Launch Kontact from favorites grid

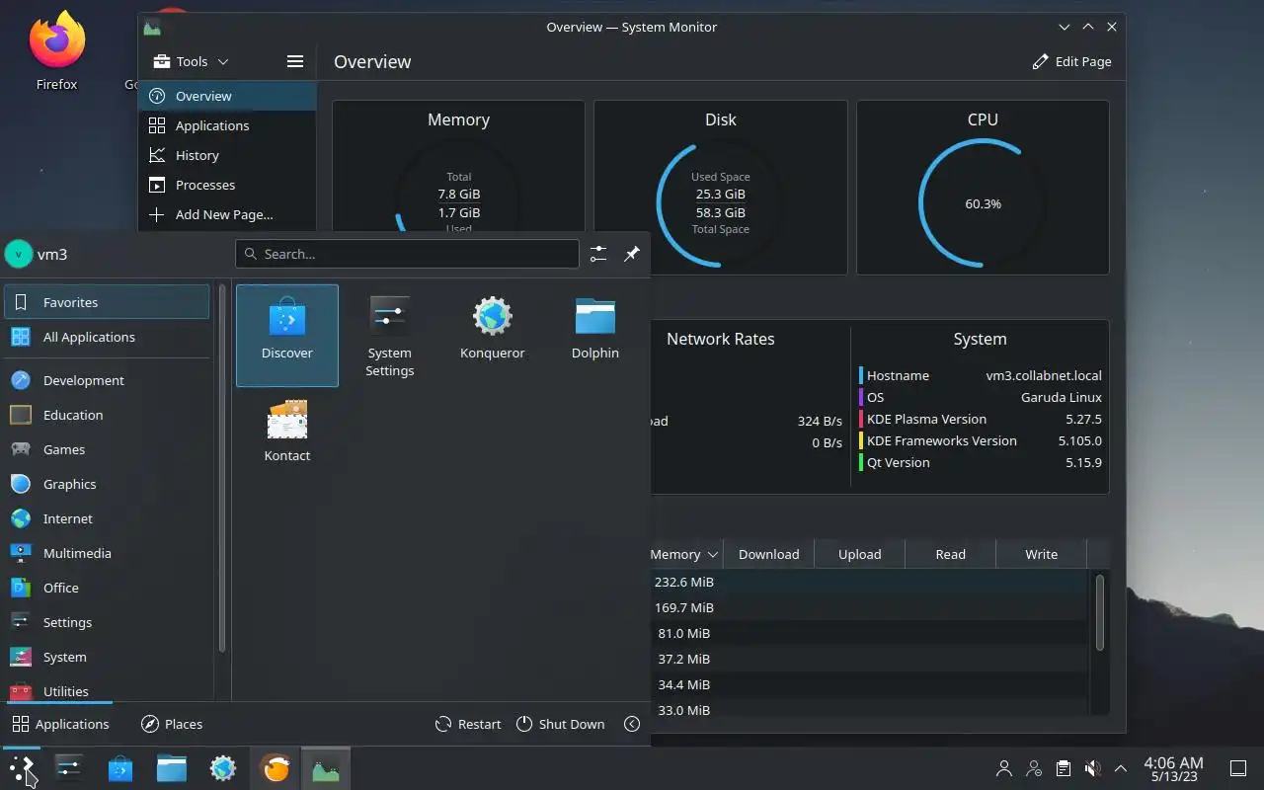pos(287,431)
